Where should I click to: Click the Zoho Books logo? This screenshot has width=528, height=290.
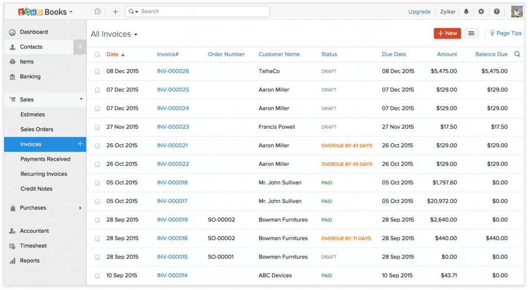(x=42, y=12)
